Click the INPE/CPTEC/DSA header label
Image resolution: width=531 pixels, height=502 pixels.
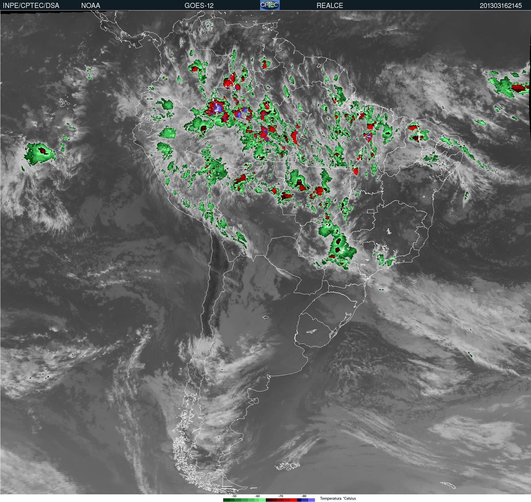[x=31, y=6]
